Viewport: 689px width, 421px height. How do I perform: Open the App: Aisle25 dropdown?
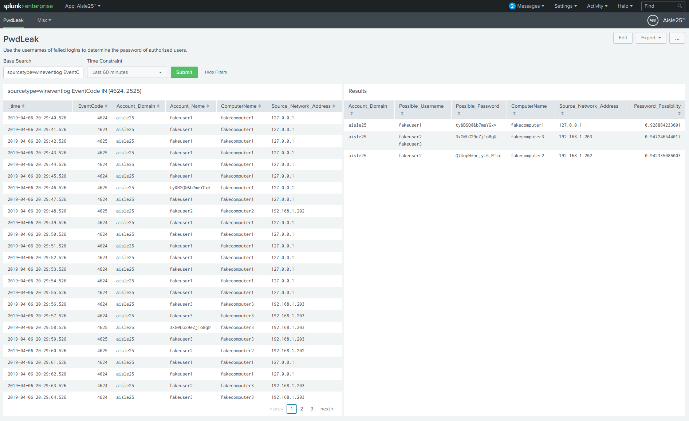[83, 6]
